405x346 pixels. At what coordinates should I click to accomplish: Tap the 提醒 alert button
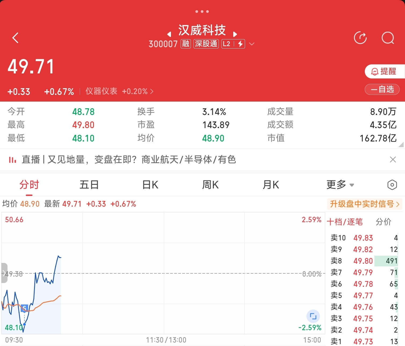(385, 71)
